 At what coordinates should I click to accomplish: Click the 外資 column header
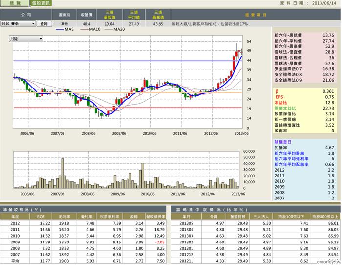click(214, 216)
